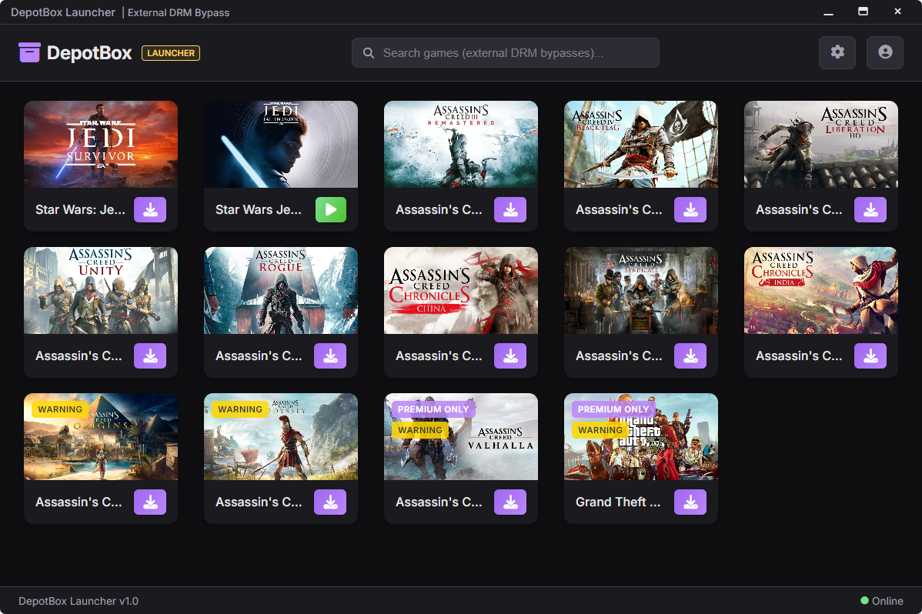Click PREMIUM ONLY badge on Grand Theft card
Viewport: 922px width, 614px height.
(613, 409)
